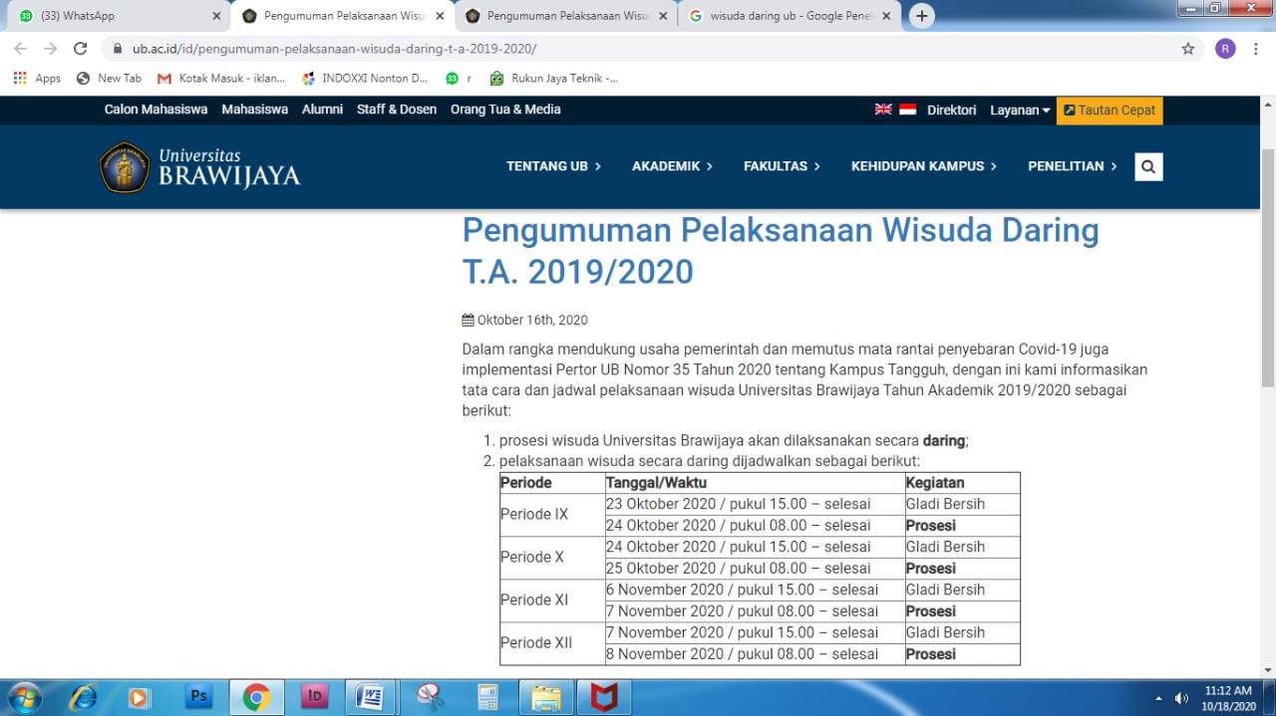
Task: Expand the KEHIDUPAN KAMPUS menu
Action: coord(917,166)
